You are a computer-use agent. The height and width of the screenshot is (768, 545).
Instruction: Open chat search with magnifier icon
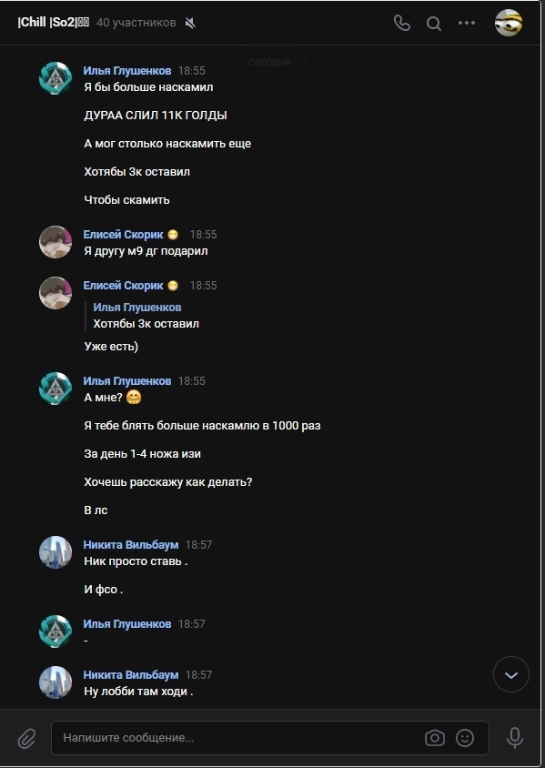click(x=433, y=23)
